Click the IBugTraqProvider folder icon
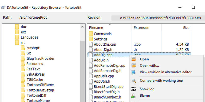This screenshot has width=205, height=102. click(x=23, y=58)
